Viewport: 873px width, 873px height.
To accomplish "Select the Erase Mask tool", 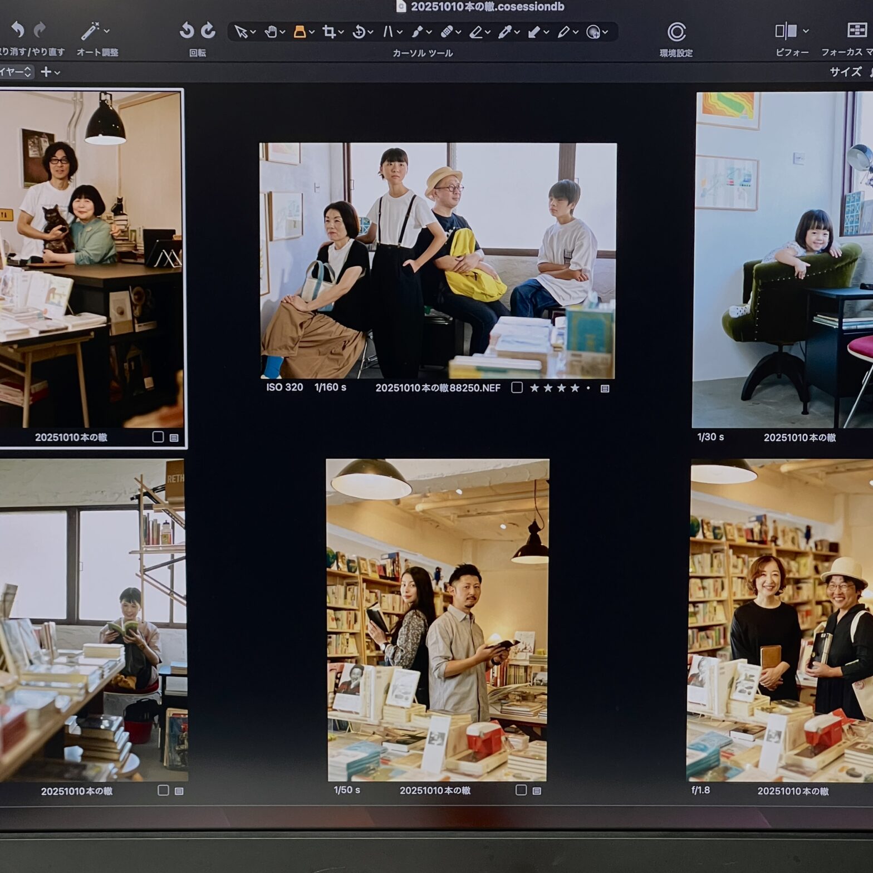I will pos(476,32).
